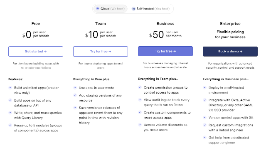
Task: Click Try for free on Team plan
Action: (101, 51)
